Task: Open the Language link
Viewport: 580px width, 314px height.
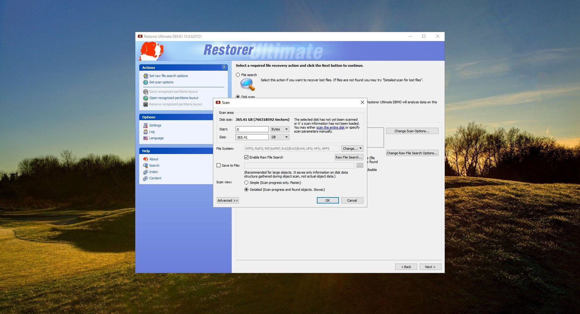Action: [156, 138]
